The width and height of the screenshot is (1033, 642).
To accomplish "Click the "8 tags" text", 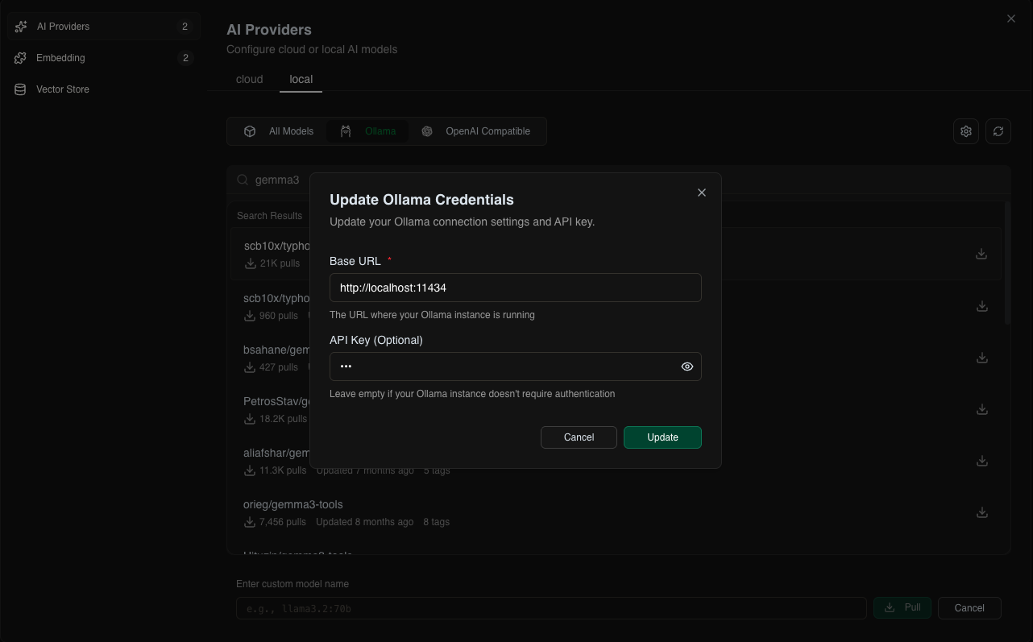I will click(437, 522).
